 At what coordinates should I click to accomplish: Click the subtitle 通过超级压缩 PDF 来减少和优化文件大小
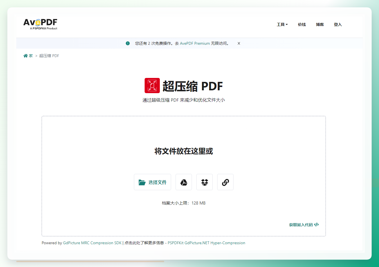[x=184, y=100]
